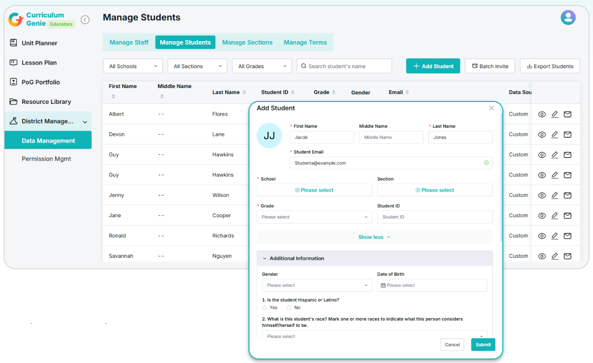
Task: Sort table by Email arrows
Action: (407, 92)
